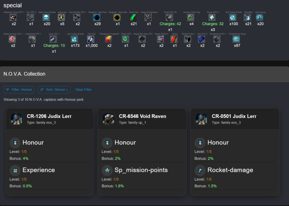Viewport: 289px width, 206px height.
Task: Click the Radar CPU icon
Action: pos(126,39)
